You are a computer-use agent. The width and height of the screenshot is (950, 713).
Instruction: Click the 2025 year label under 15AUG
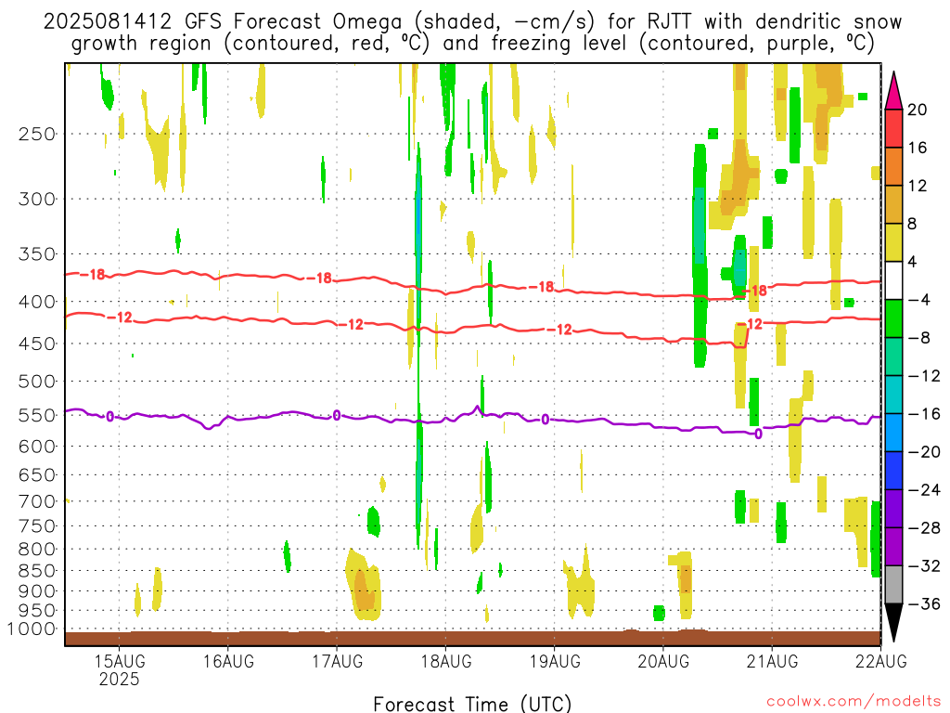pos(120,679)
